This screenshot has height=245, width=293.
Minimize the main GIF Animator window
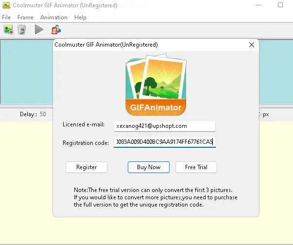coord(257,5)
